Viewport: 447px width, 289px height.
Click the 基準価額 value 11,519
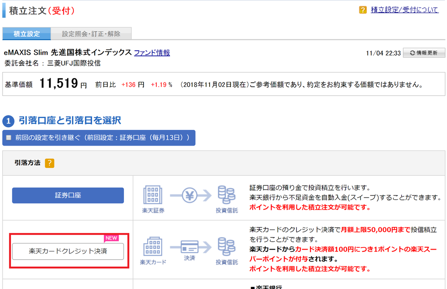[x=58, y=84]
